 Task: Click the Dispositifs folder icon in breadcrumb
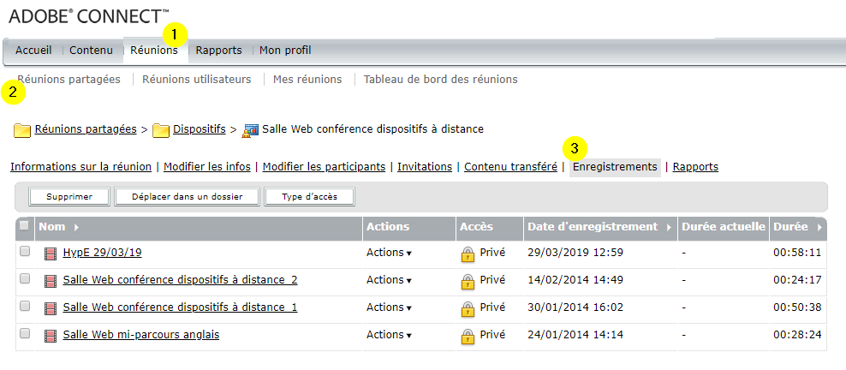(161, 130)
